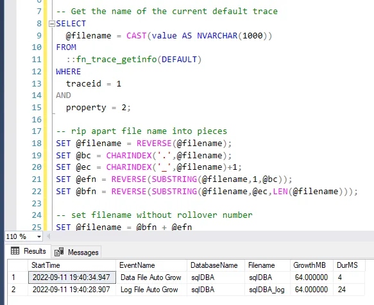Image resolution: width=374 pixels, height=305 pixels.
Task: Select result row number 2 header
Action: tap(18, 290)
